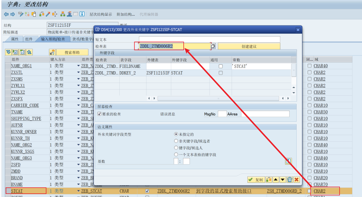Click the stacked layers toolbar icon

(69, 14)
